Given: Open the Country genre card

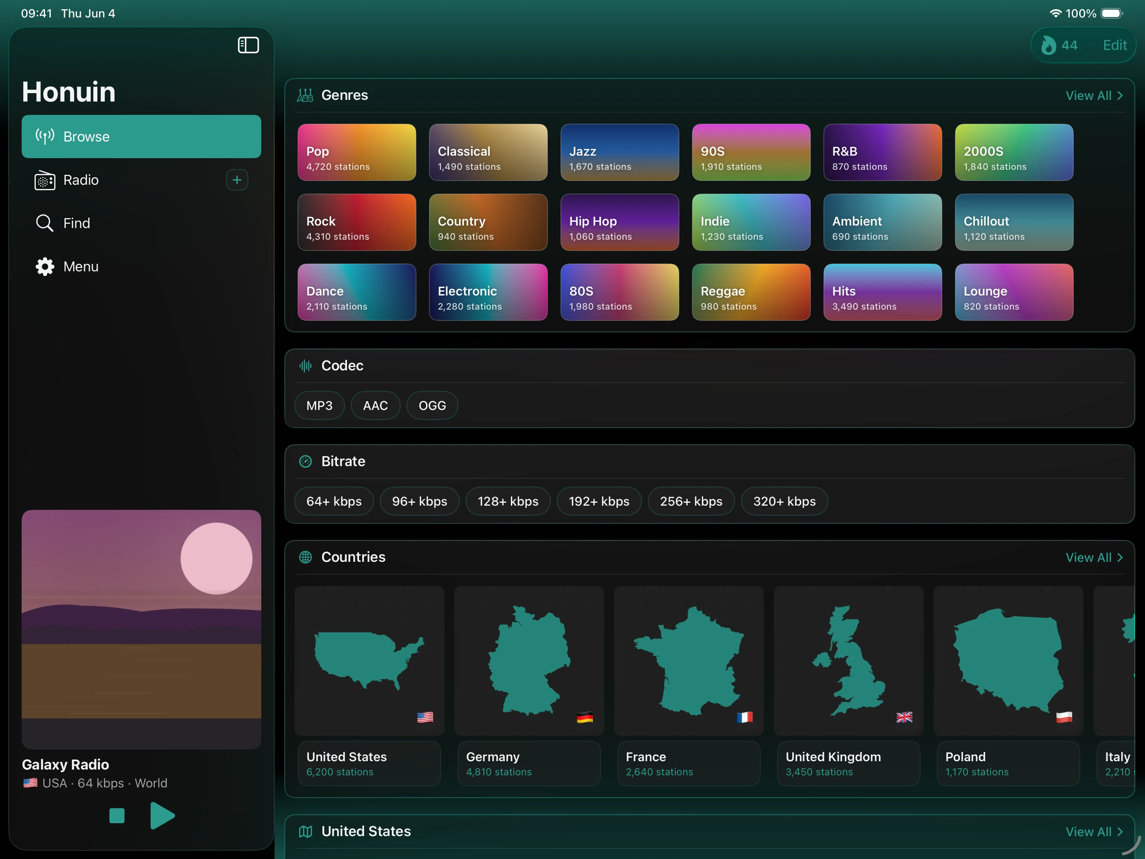Looking at the screenshot, I should 488,222.
